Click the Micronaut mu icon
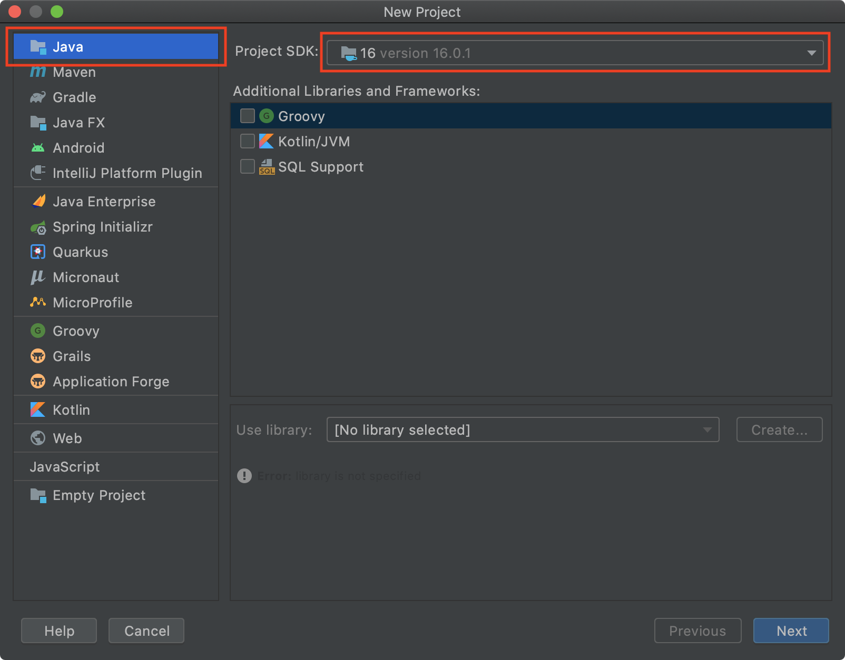 coord(37,277)
